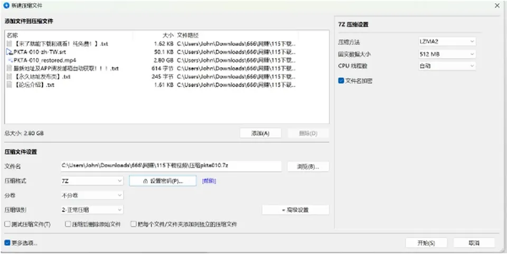Click the file icon of 【永久地址发布页】.txt
507x254 pixels.
[x=9, y=77]
